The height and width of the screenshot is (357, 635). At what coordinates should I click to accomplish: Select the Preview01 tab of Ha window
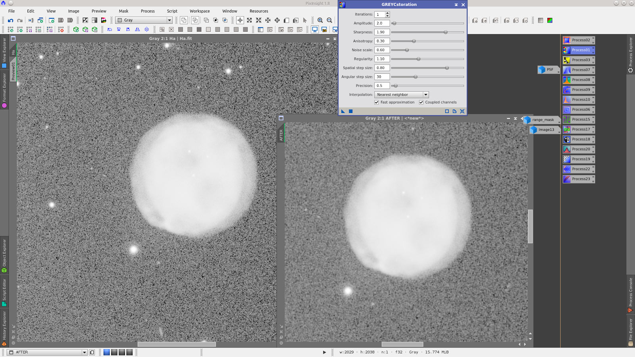13,71
